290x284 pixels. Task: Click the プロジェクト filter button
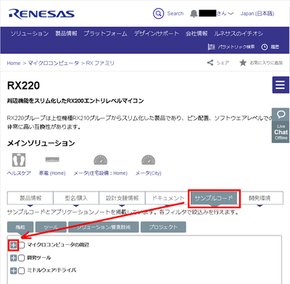click(163, 227)
